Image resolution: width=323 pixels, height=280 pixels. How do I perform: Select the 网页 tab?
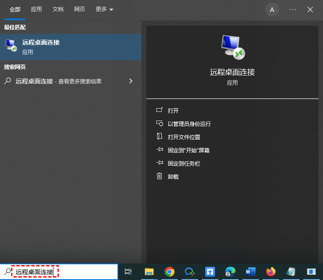(80, 9)
